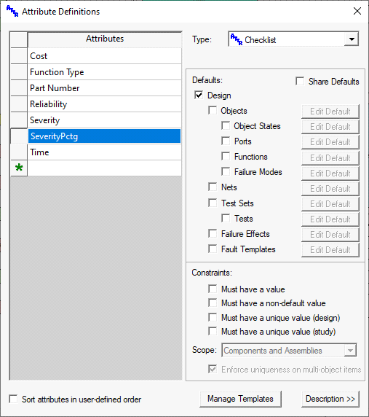Select the Cost attribute row
The height and width of the screenshot is (417, 369).
pyautogui.click(x=105, y=56)
